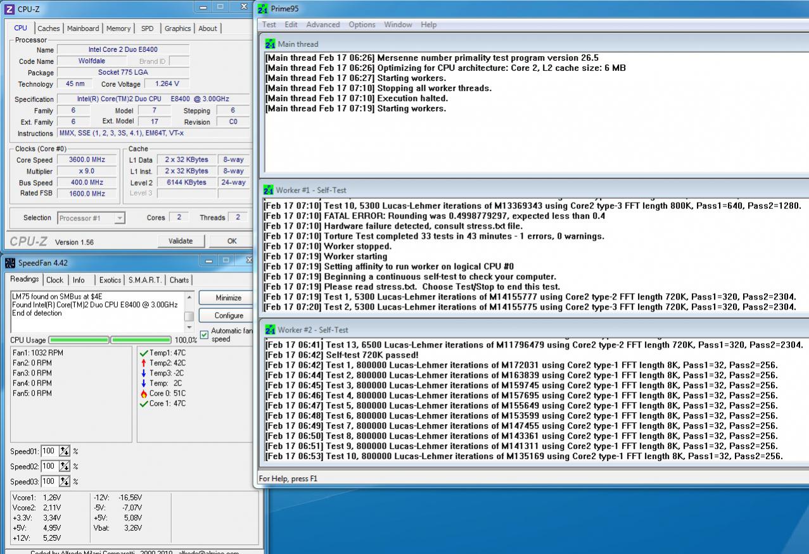809x554 pixels.
Task: Click the Fan1: 1032 RPM reading
Action: [37, 353]
